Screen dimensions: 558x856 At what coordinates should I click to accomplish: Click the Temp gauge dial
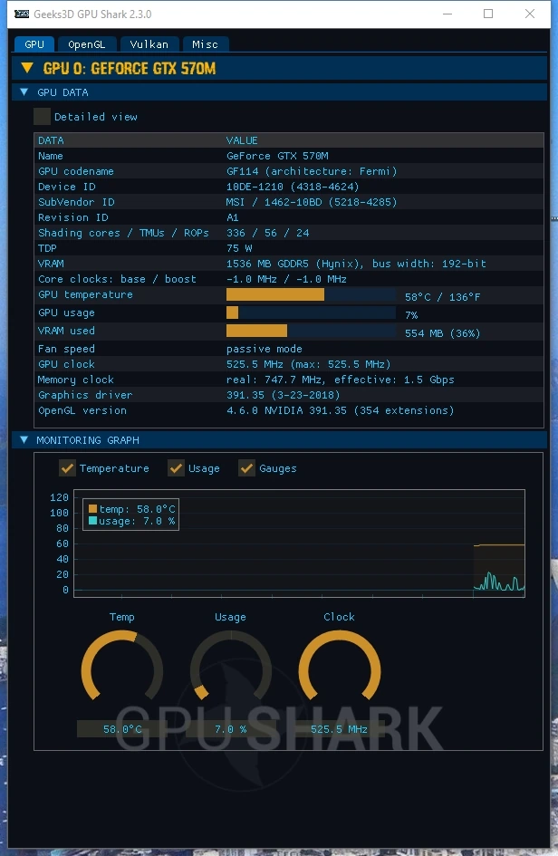tap(121, 667)
